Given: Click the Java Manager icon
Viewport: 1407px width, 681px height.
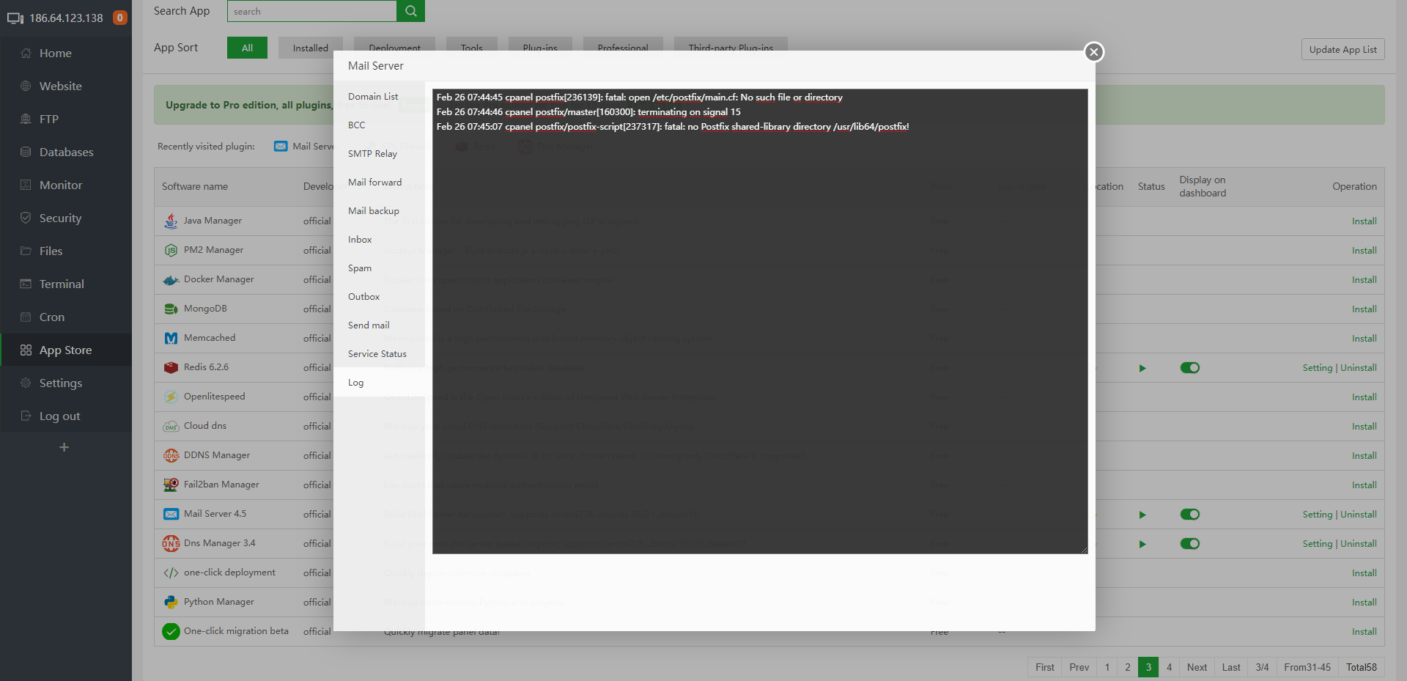Looking at the screenshot, I should click(x=171, y=221).
